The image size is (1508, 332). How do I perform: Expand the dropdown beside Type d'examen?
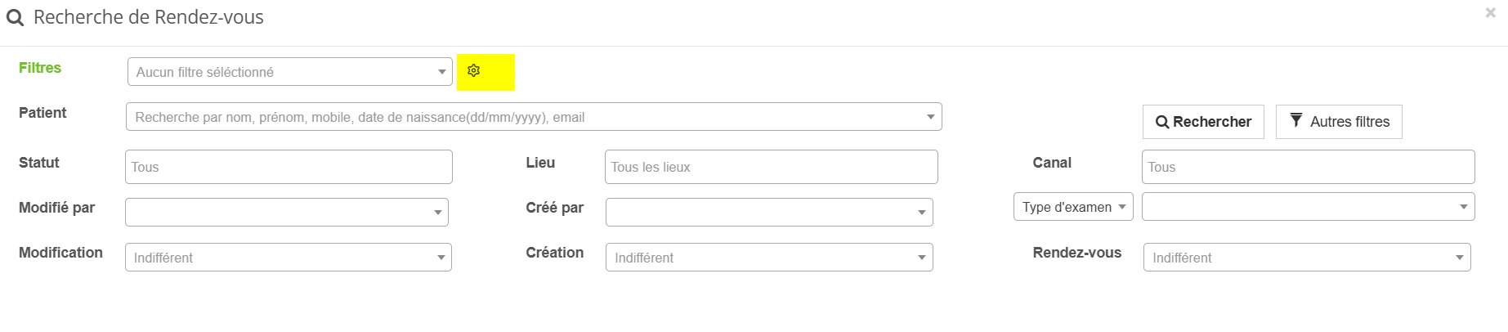1308,207
